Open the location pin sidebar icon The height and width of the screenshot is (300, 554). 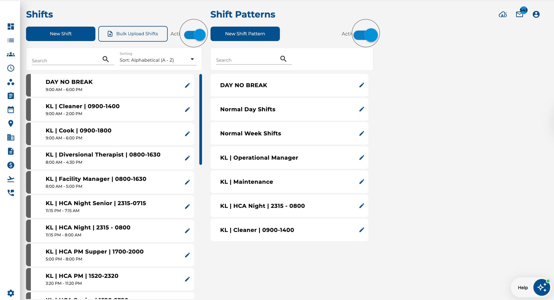11,123
